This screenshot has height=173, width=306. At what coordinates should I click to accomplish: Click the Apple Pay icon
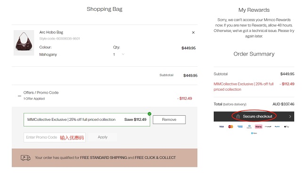(x=287, y=126)
